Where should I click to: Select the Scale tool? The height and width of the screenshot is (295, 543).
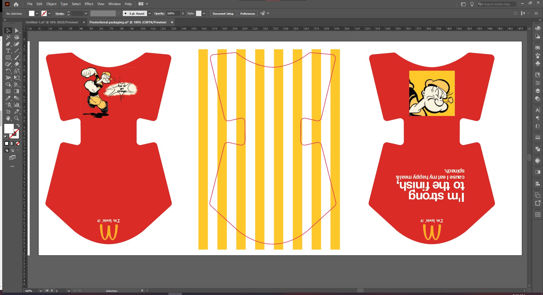click(17, 71)
